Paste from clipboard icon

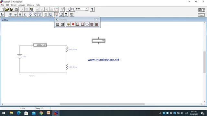(32, 9)
